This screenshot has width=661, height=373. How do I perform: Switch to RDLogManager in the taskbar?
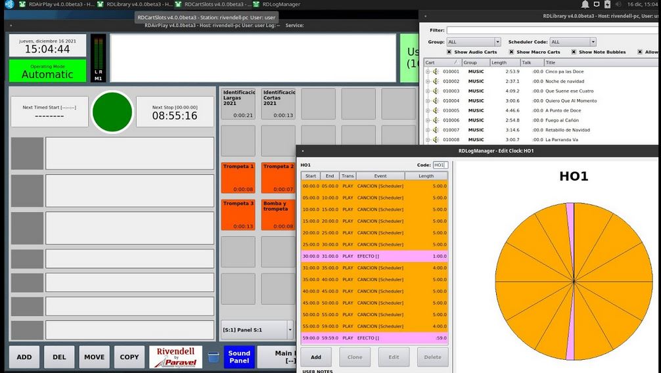tap(277, 4)
